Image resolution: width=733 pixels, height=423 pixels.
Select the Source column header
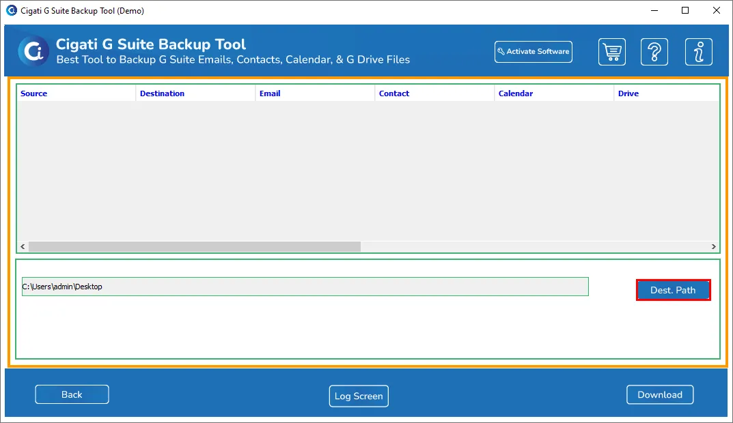tap(77, 93)
